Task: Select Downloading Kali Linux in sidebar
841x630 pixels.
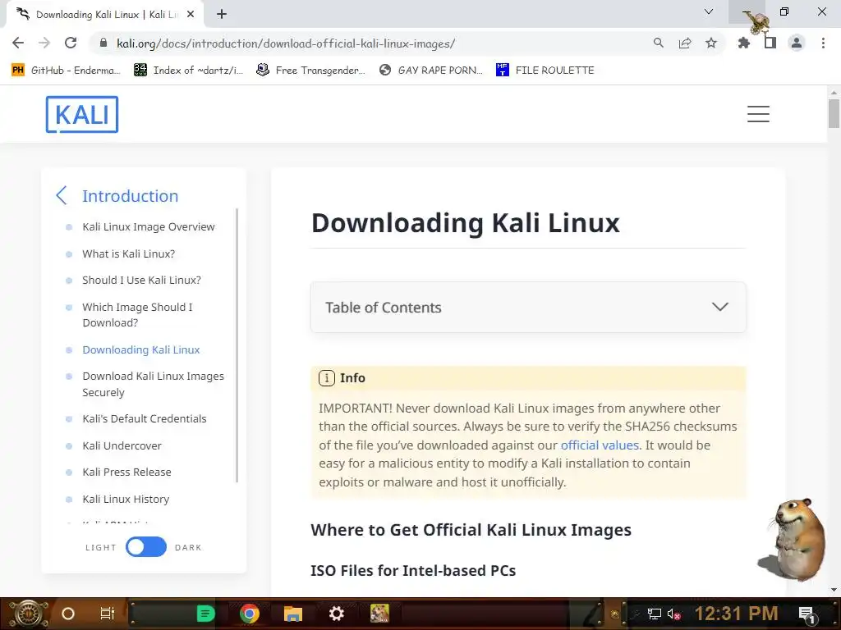Action: point(141,349)
